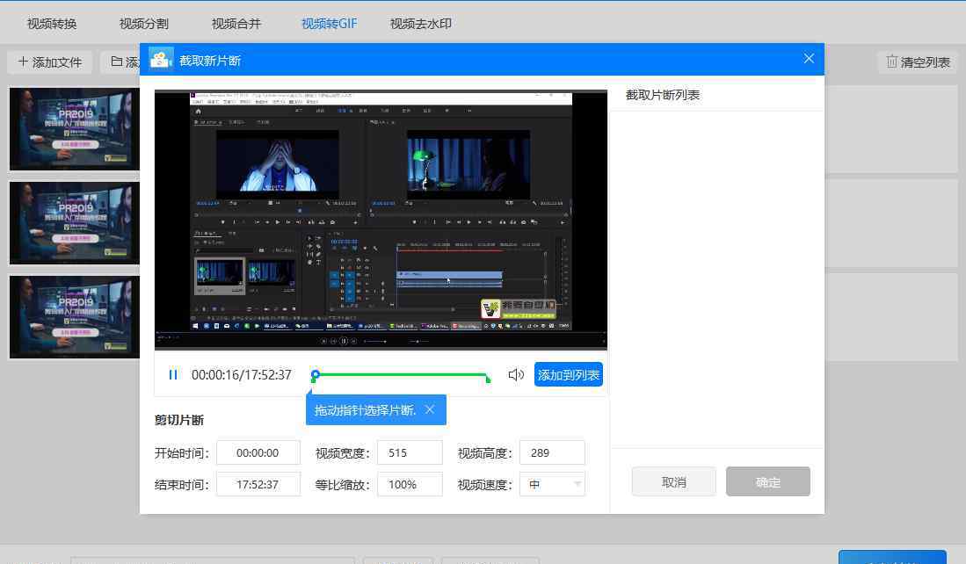Click the start time input field
966x564 pixels.
point(258,453)
